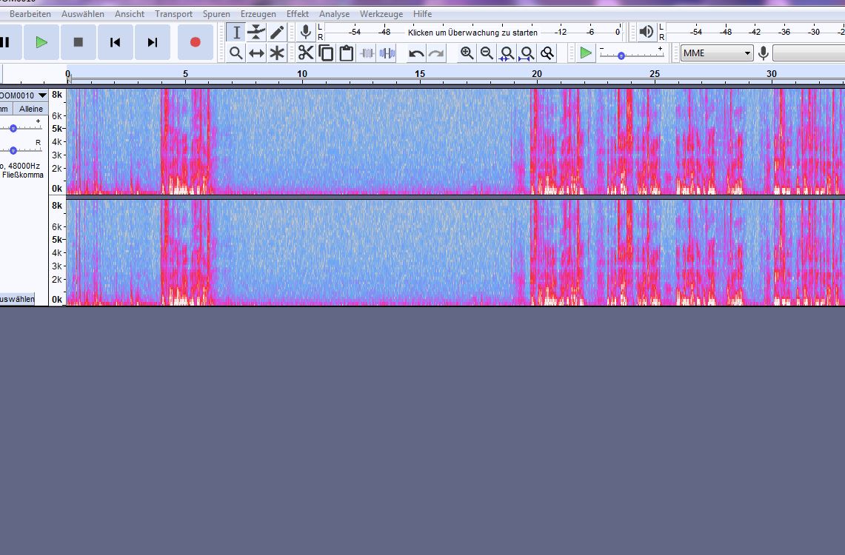Viewport: 845px width, 555px height.
Task: Open the MME audio host dropdown
Action: click(717, 53)
